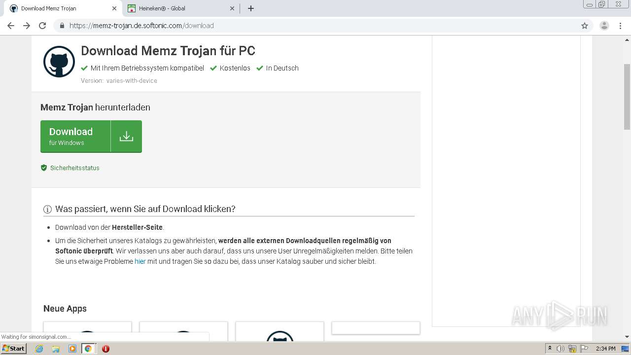The image size is (631, 355).
Task: Click the volume speaker tray icon
Action: tap(561, 349)
